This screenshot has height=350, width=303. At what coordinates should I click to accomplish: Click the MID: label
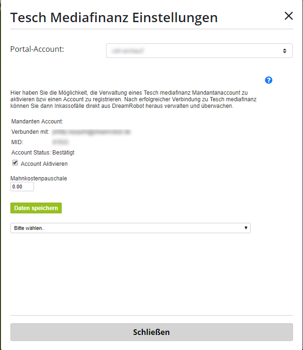pyautogui.click(x=17, y=142)
